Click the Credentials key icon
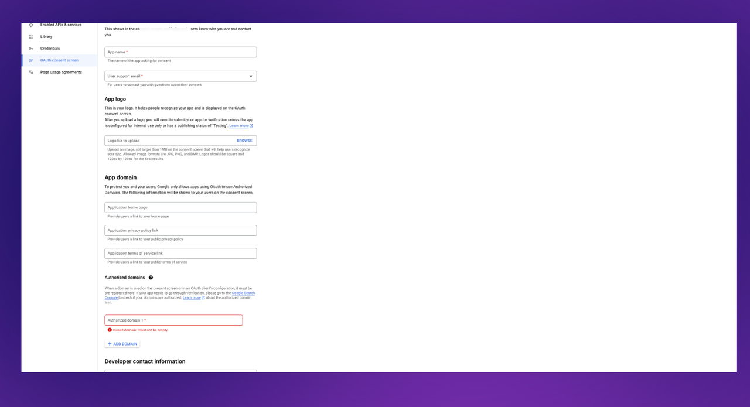750x407 pixels. [31, 49]
